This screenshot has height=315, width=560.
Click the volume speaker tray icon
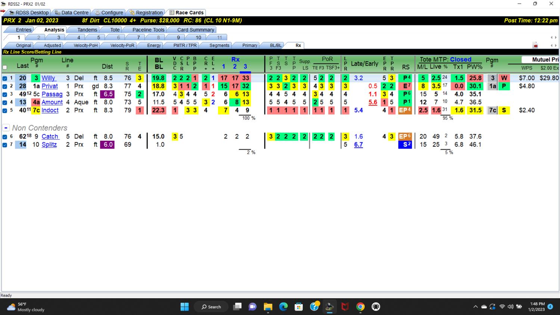[x=510, y=307]
